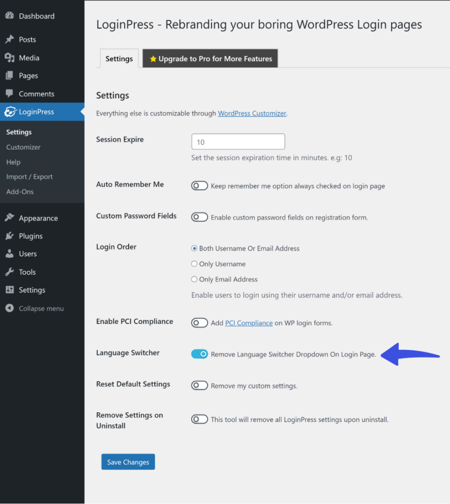Click the Session Expire input field

click(x=238, y=141)
